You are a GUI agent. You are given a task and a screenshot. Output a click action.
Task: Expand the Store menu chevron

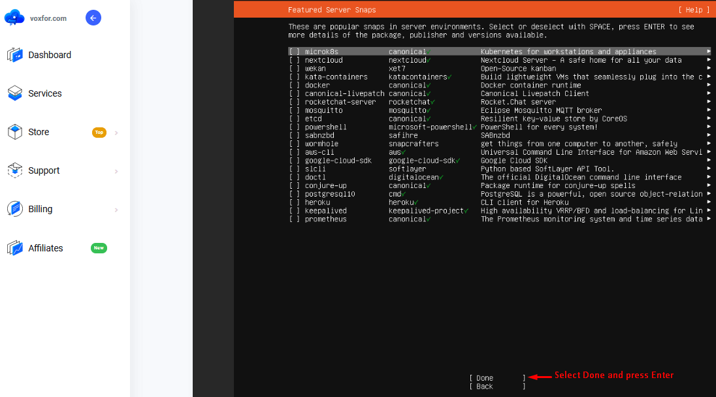coord(116,133)
